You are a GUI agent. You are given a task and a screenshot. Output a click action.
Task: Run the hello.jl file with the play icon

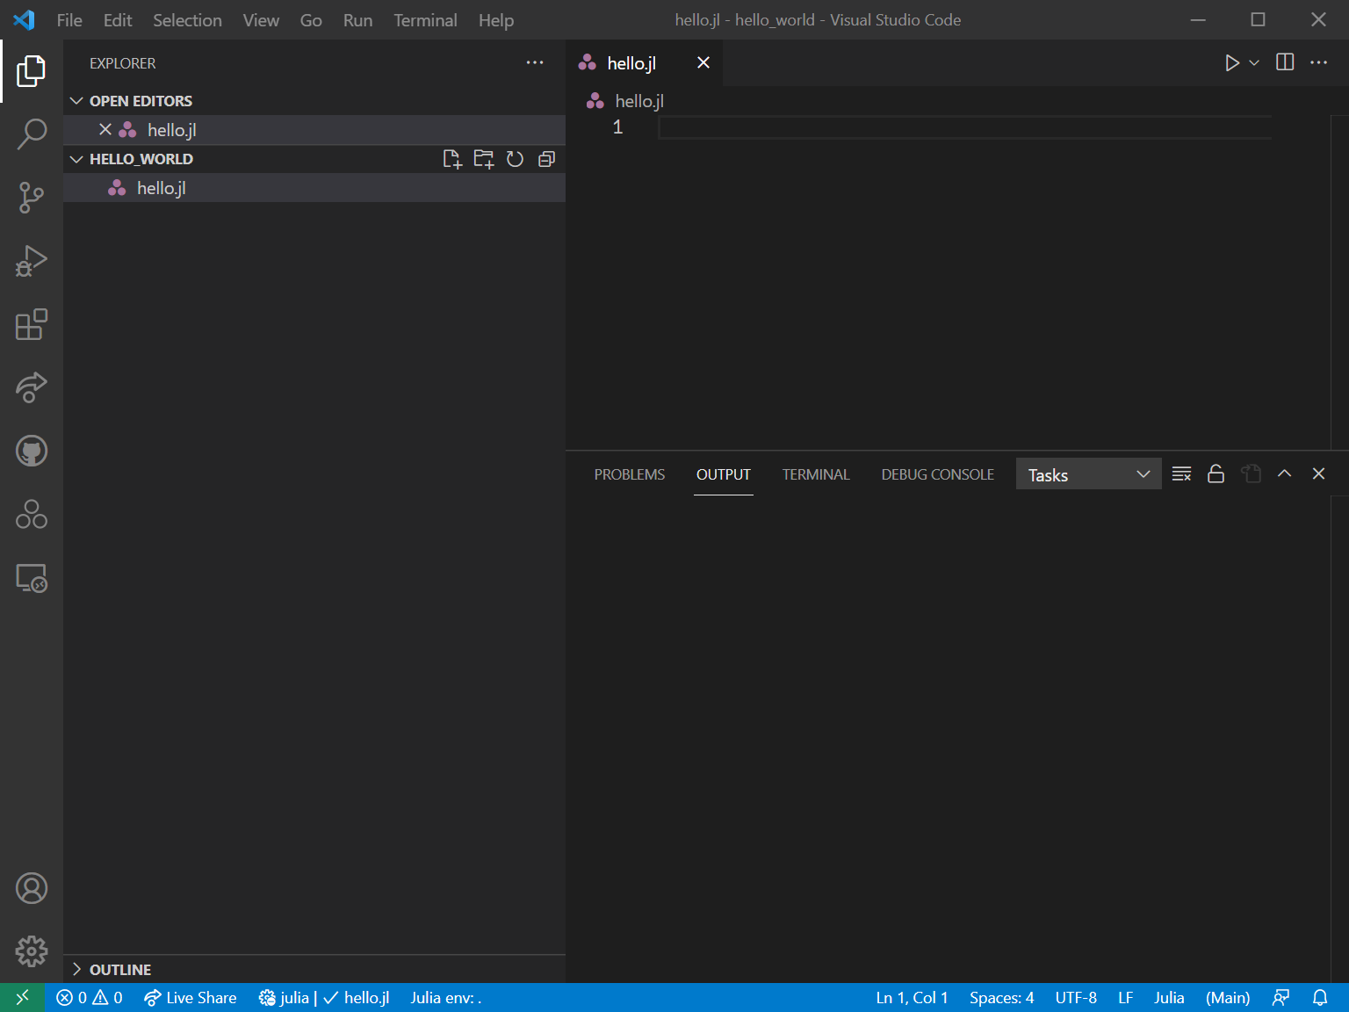1231,62
